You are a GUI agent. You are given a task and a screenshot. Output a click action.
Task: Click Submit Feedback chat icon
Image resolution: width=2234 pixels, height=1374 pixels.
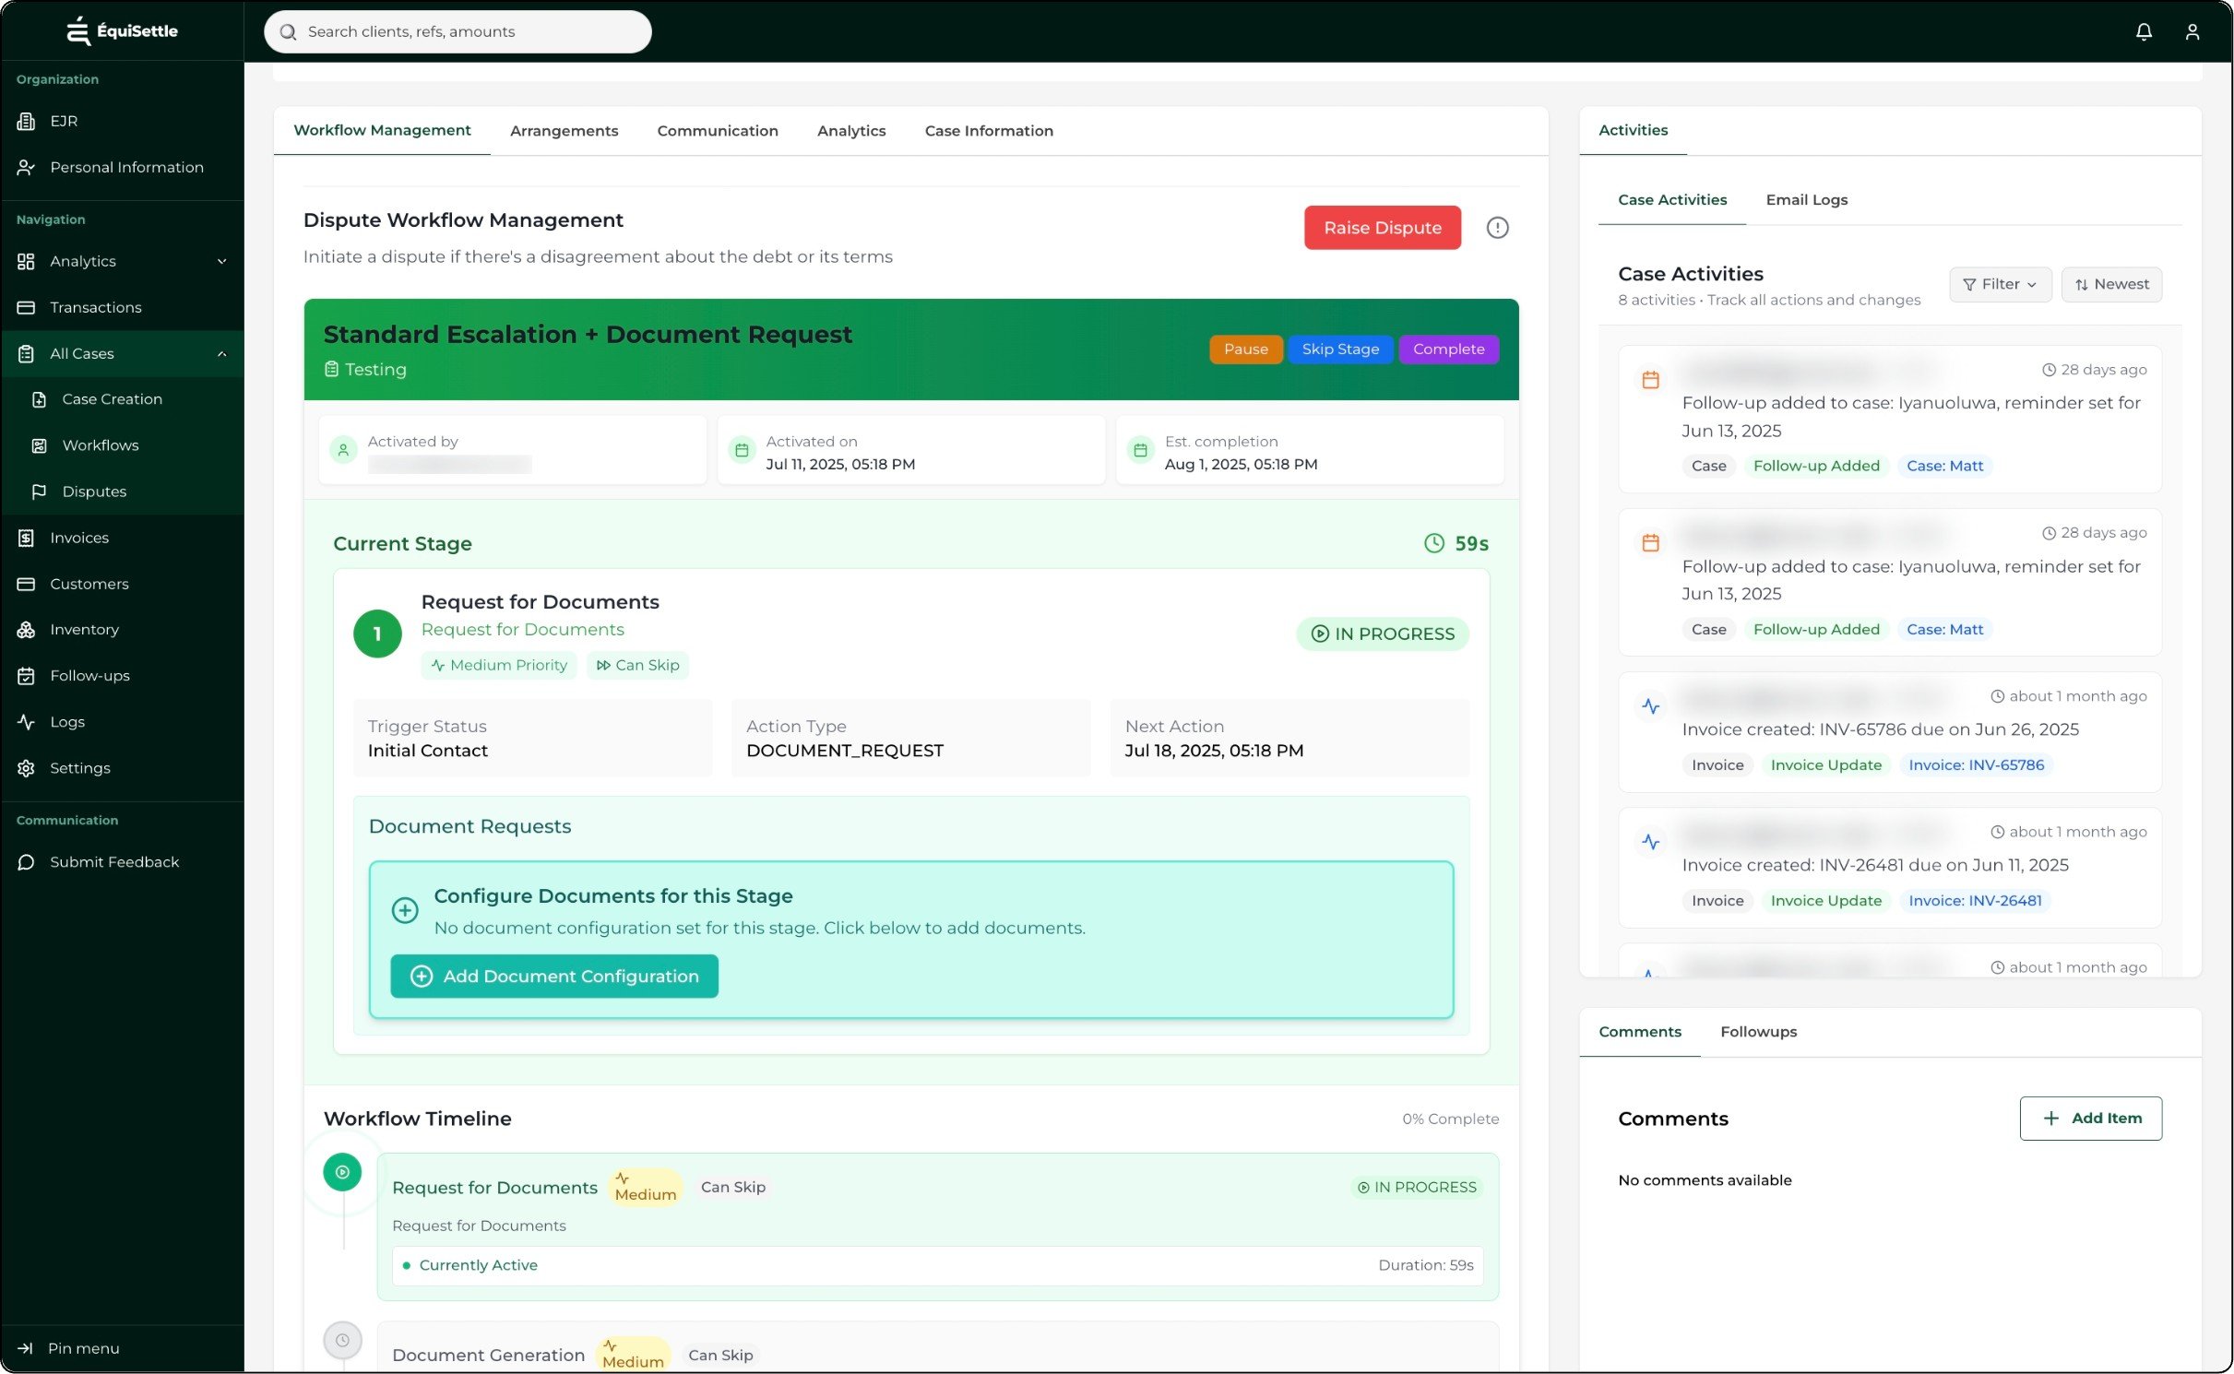pos(26,862)
